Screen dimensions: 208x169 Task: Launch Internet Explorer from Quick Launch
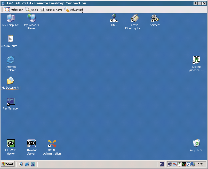point(27,164)
